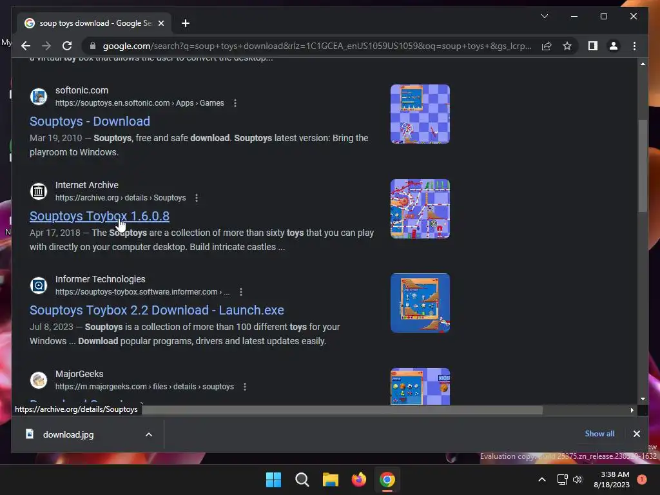Click the vertical scrollbar down arrow
Viewport: 660px width, 495px height.
(643, 398)
